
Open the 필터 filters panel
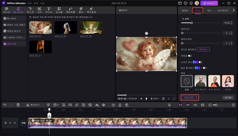81,10
